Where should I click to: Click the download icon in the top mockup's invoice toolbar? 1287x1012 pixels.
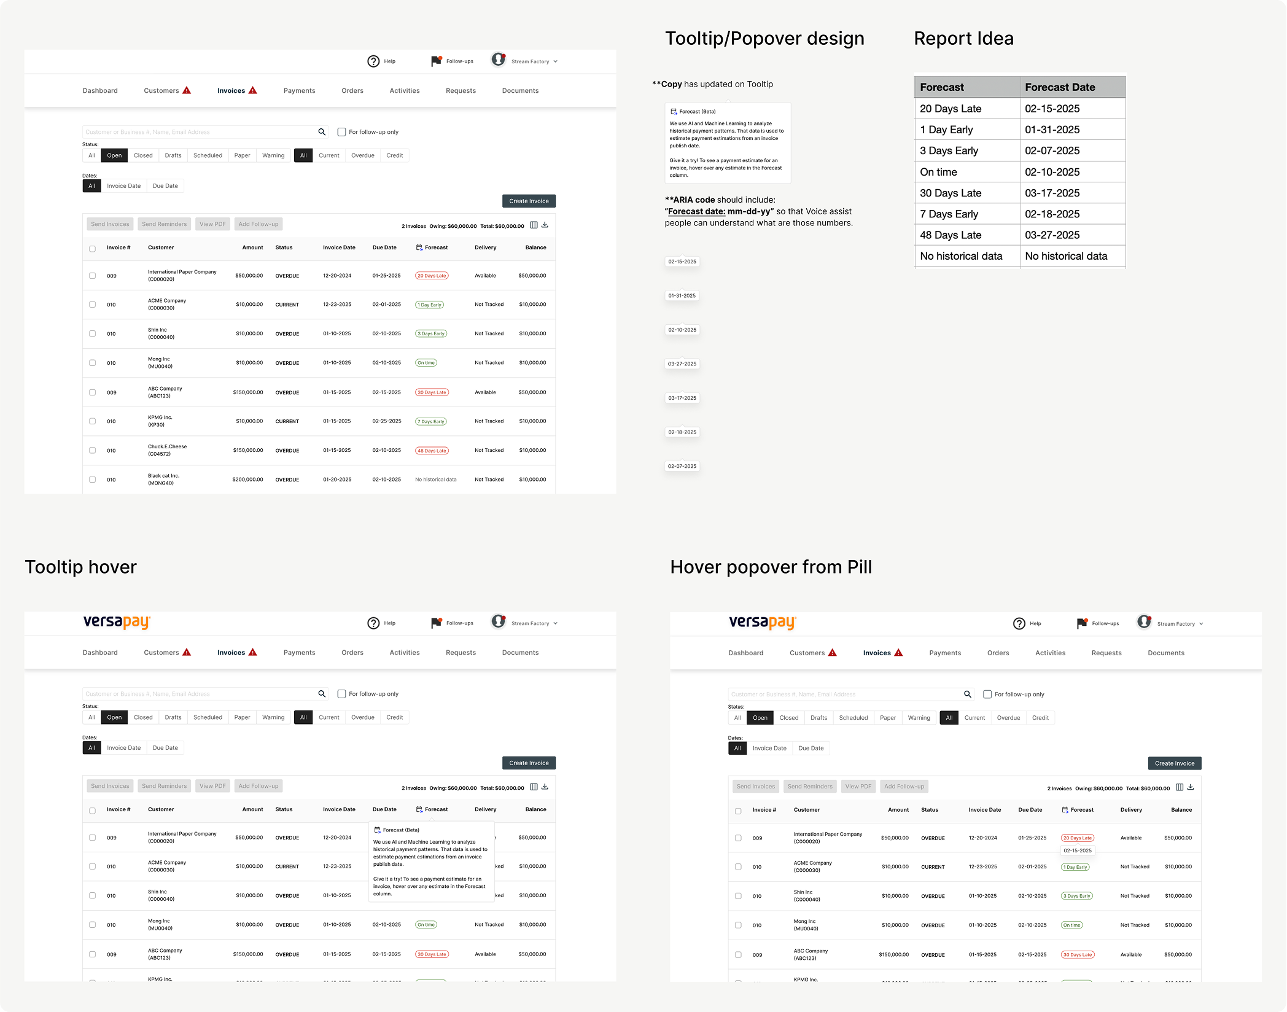[x=545, y=225]
